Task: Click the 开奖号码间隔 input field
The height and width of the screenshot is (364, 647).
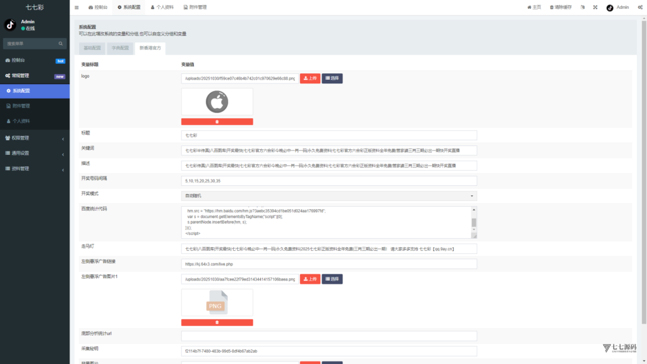Action: 329,181
